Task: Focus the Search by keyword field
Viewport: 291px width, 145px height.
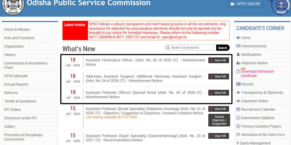Action: [191, 48]
